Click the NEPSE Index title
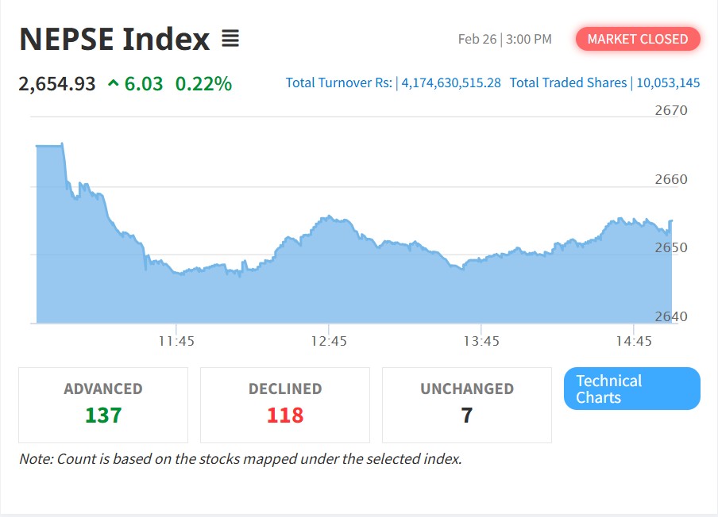718x517 pixels. pyautogui.click(x=114, y=39)
